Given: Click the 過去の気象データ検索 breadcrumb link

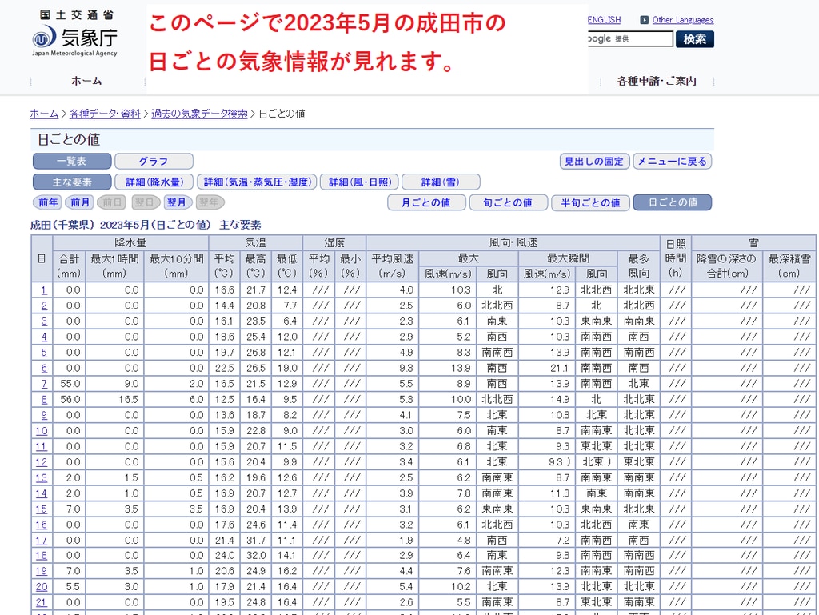Looking at the screenshot, I should click(x=199, y=114).
